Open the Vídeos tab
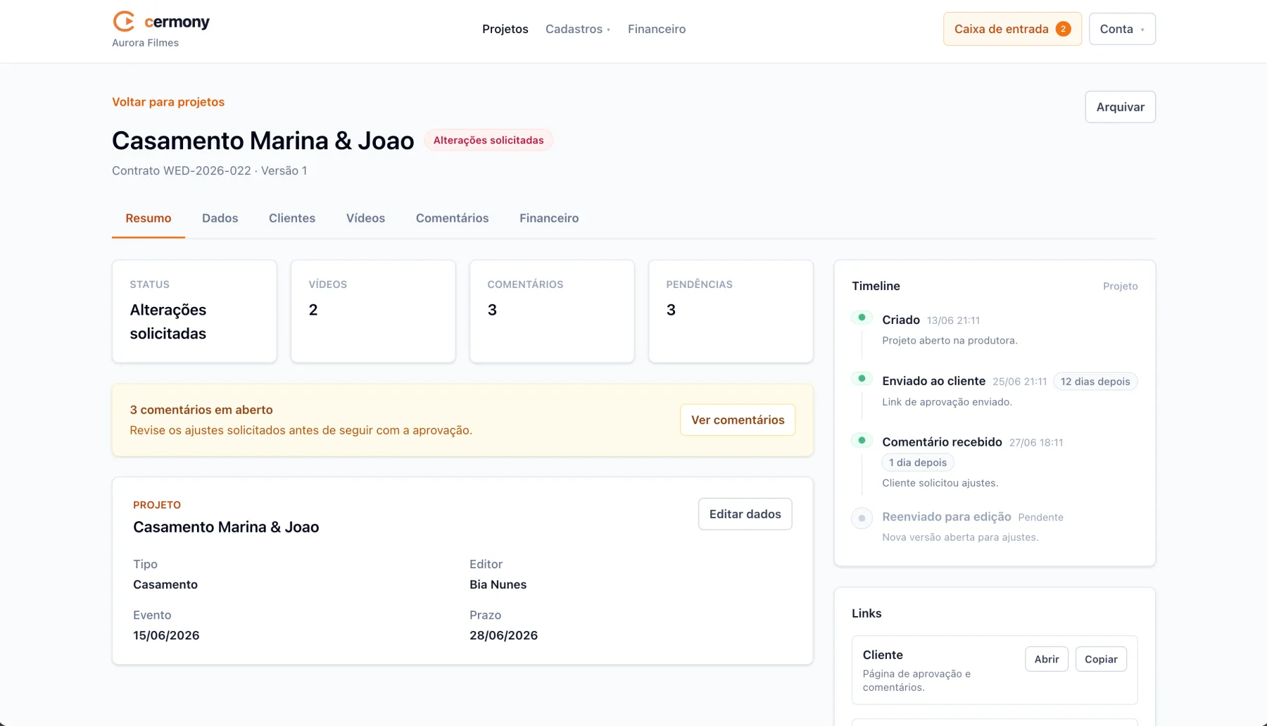This screenshot has width=1267, height=726. pyautogui.click(x=365, y=218)
